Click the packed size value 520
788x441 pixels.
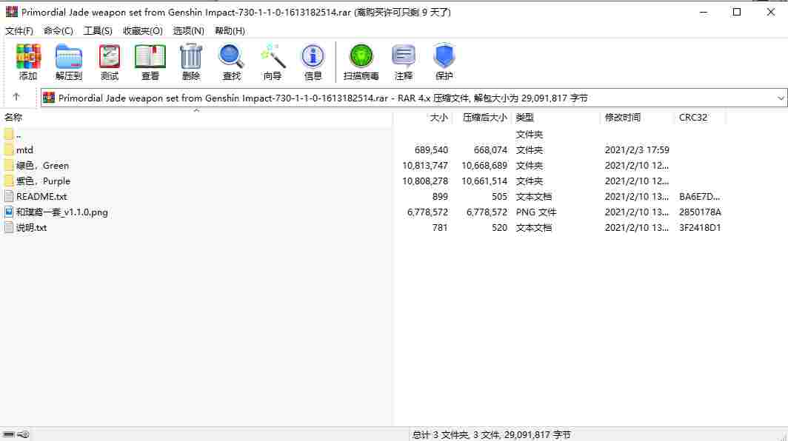pyautogui.click(x=499, y=228)
